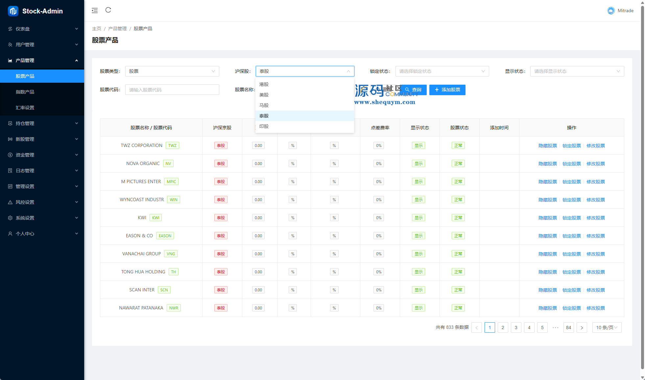Viewport: 645px width, 380px height.
Task: Click the Mitrade user avatar icon
Action: (611, 11)
